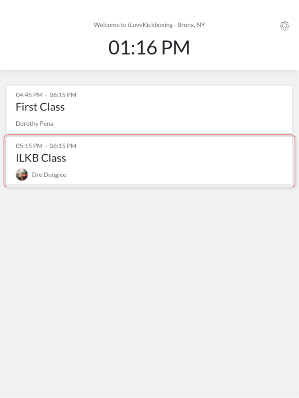This screenshot has height=398, width=299.
Task: Click the blank right side of First Class card
Action: tap(203, 109)
